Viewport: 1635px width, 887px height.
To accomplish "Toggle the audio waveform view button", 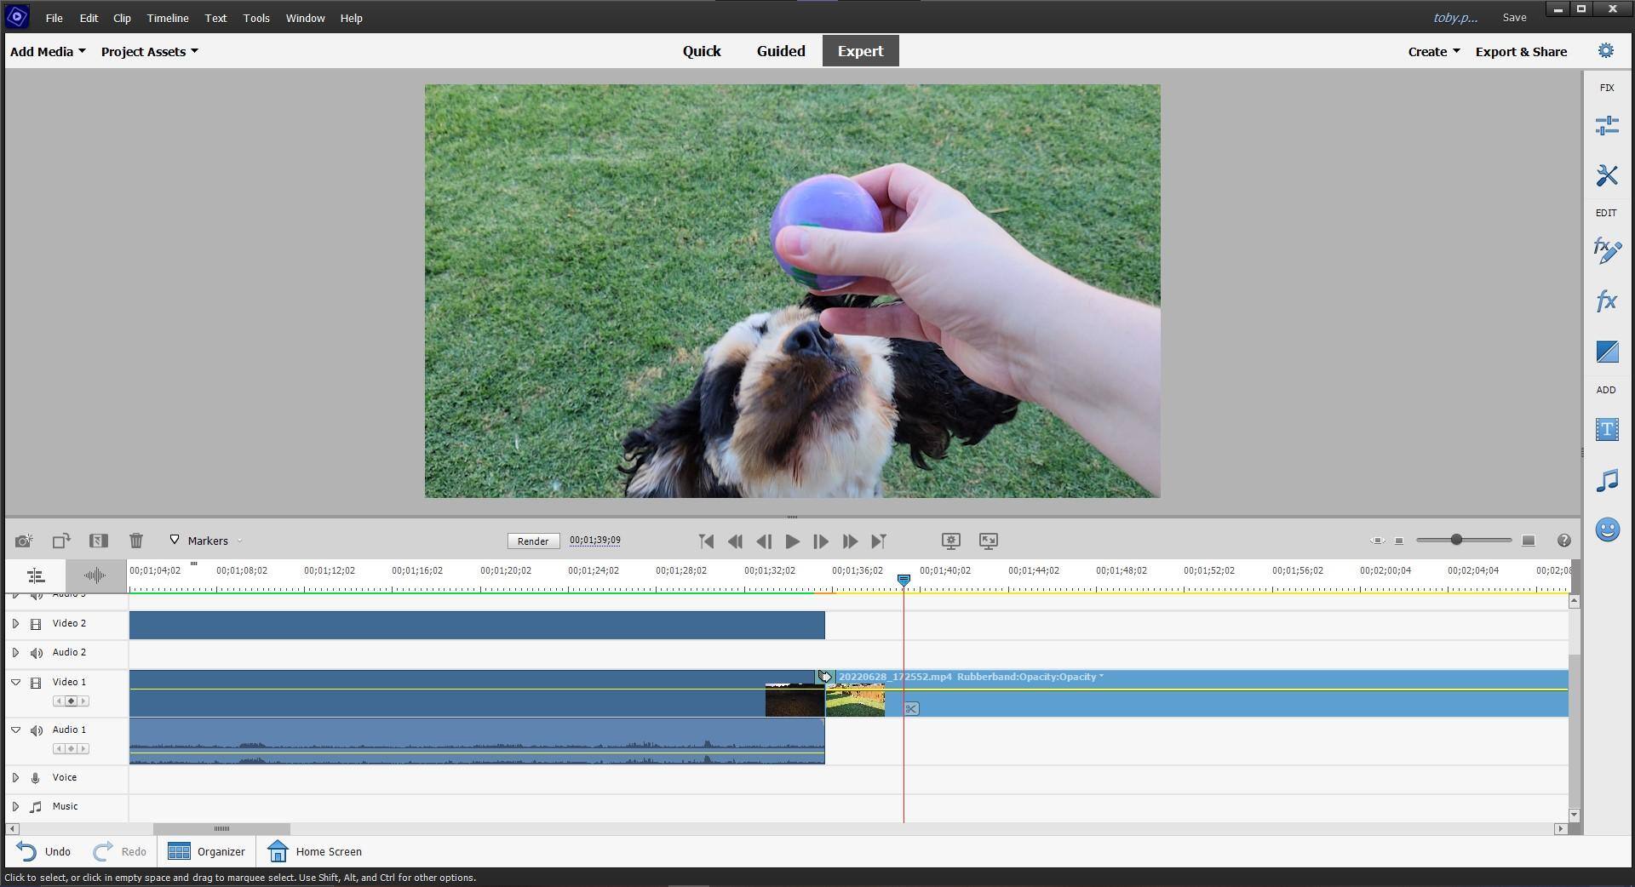I will pyautogui.click(x=95, y=576).
